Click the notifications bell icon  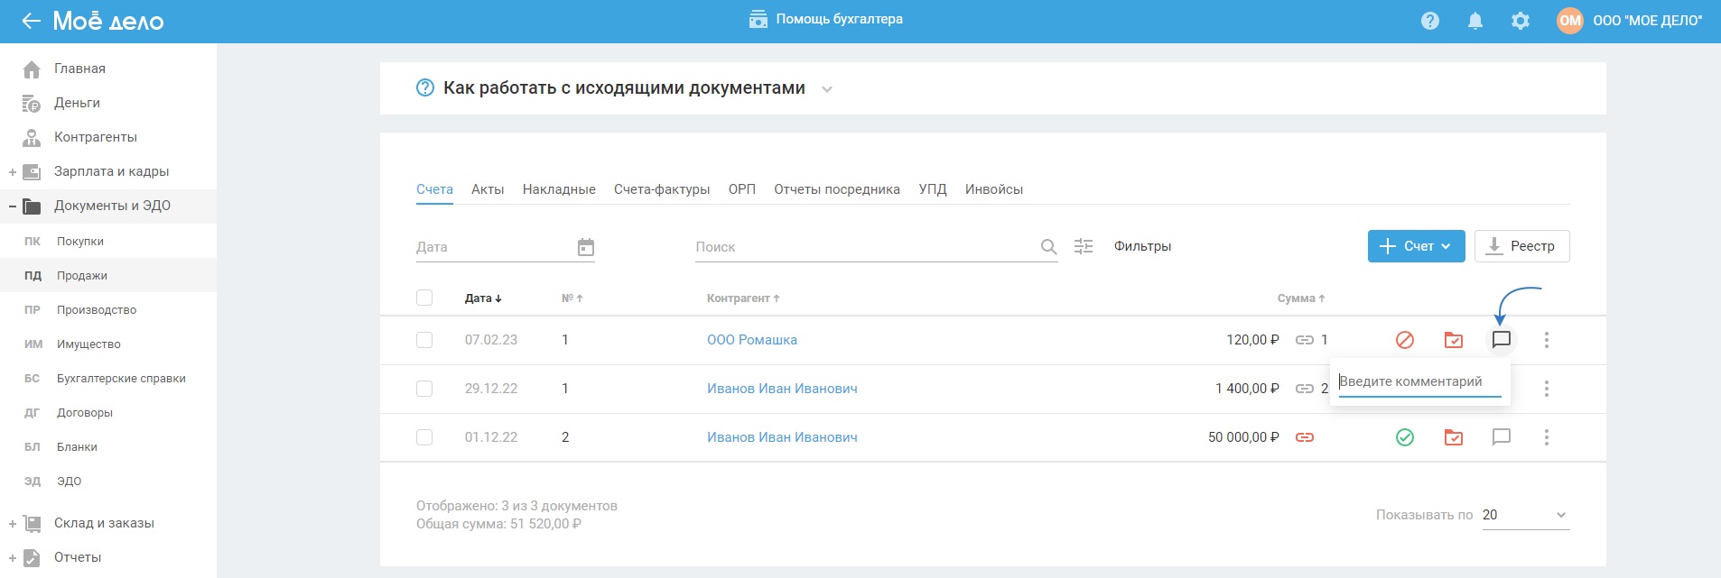1475,21
